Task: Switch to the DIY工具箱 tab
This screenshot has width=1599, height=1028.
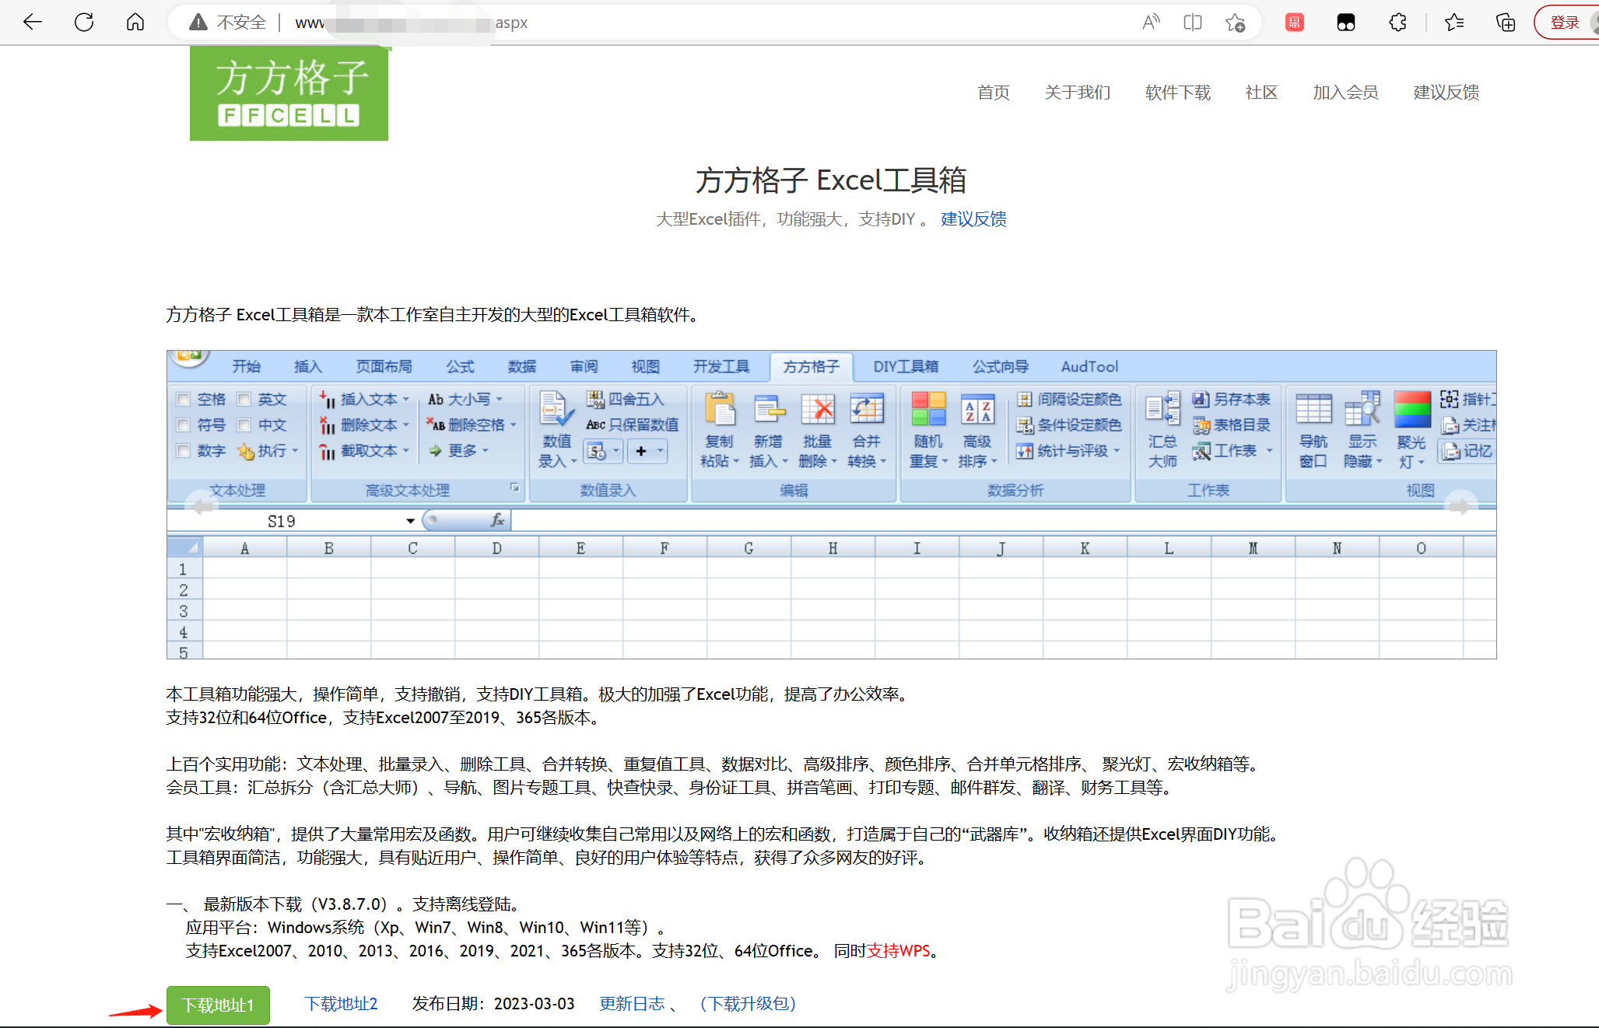Action: click(x=906, y=366)
